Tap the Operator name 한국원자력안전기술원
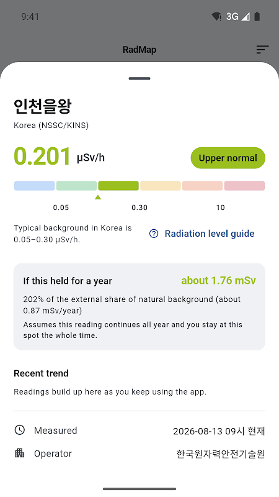This screenshot has width=279, height=497. pos(221,454)
